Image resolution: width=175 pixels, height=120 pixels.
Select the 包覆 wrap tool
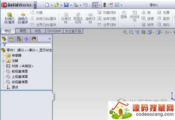163,13
